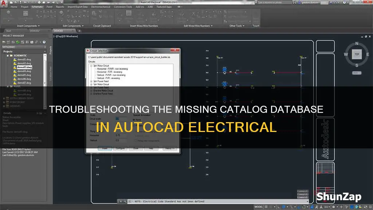Toggle ortho mode in status bar

[x=279, y=207]
